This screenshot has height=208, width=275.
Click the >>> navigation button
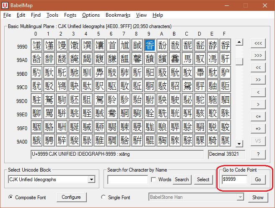pyautogui.click(x=258, y=56)
